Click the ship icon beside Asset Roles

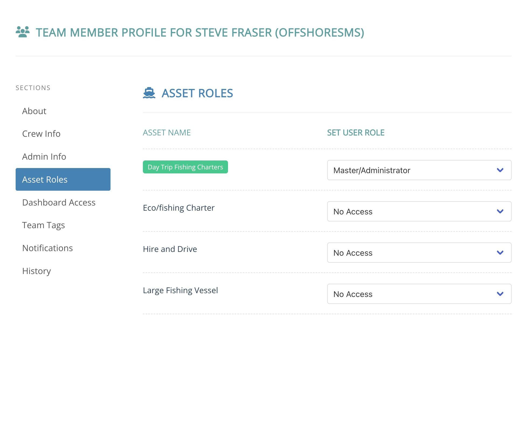point(149,93)
